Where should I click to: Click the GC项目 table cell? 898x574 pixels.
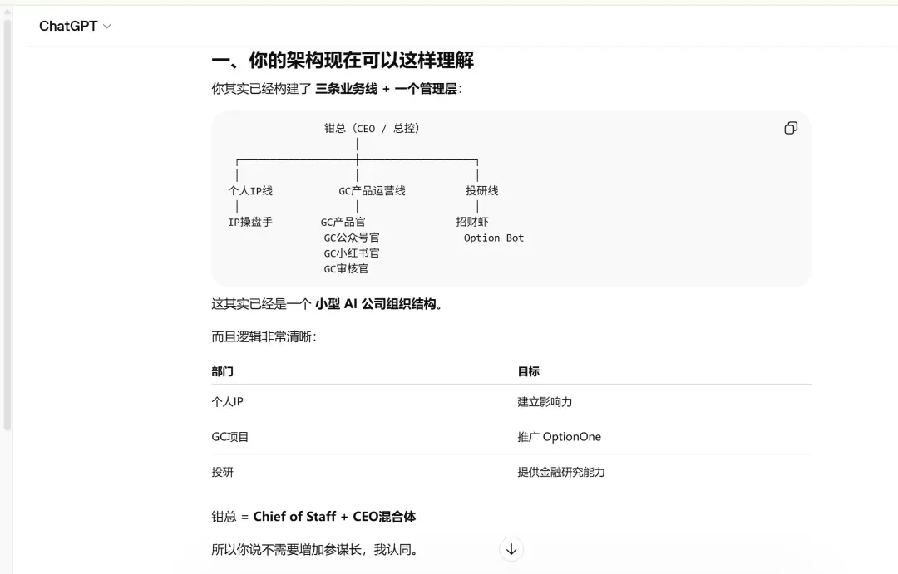(230, 437)
